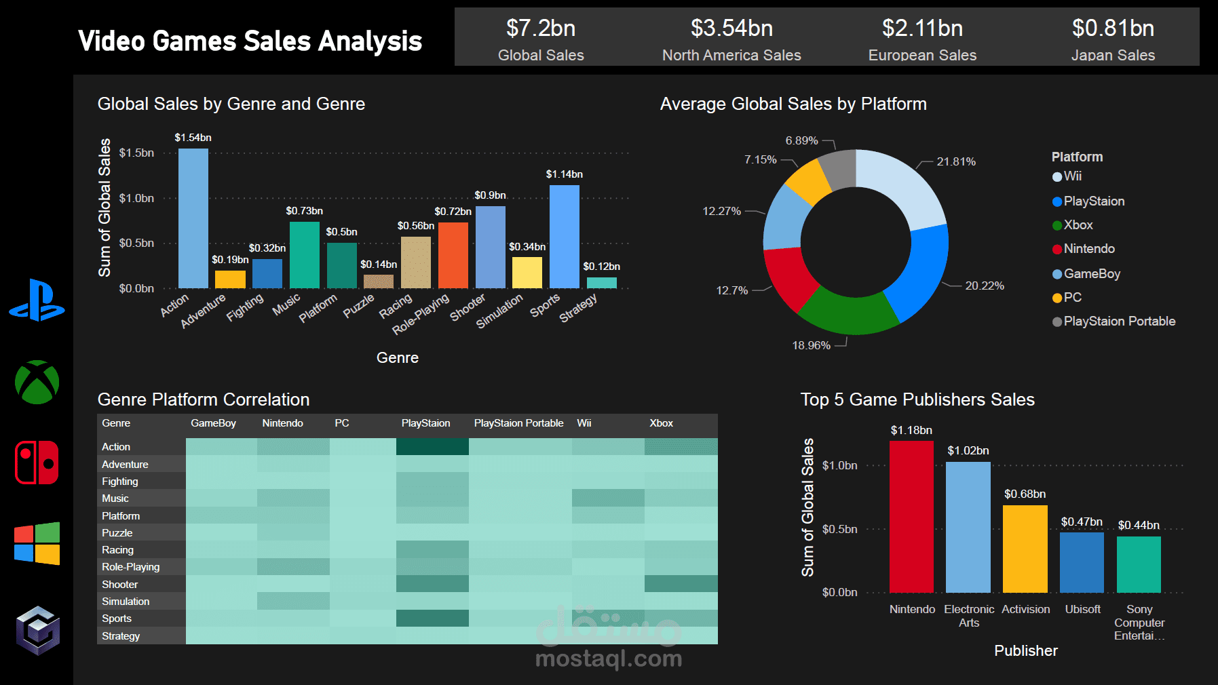Click the green Xbox legend color dot
The width and height of the screenshot is (1218, 685).
1057,225
